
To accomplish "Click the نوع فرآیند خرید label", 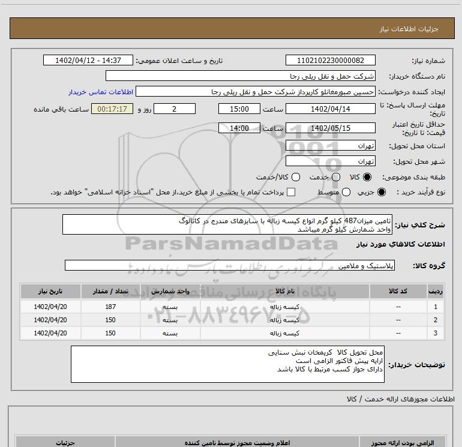I will pyautogui.click(x=421, y=193).
